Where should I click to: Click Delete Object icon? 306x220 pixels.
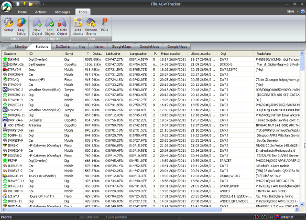[62, 27]
